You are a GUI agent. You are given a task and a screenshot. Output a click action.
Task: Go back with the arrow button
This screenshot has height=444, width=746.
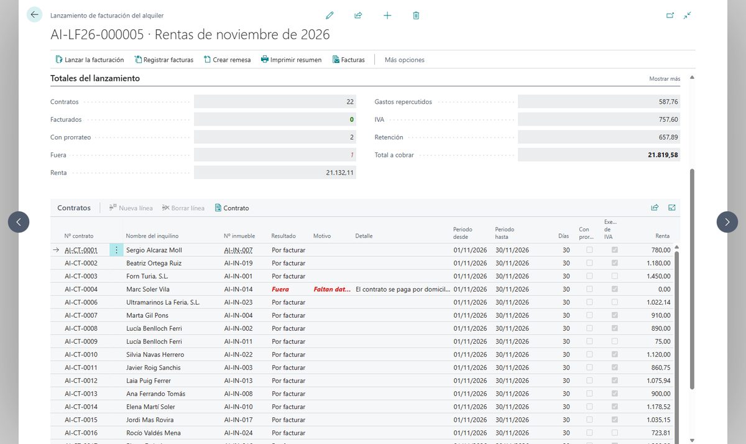(x=34, y=15)
